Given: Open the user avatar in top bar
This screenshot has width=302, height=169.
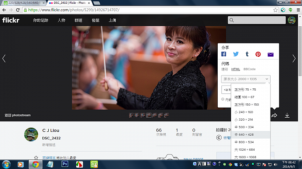Looking at the screenshot, I should (x=292, y=20).
